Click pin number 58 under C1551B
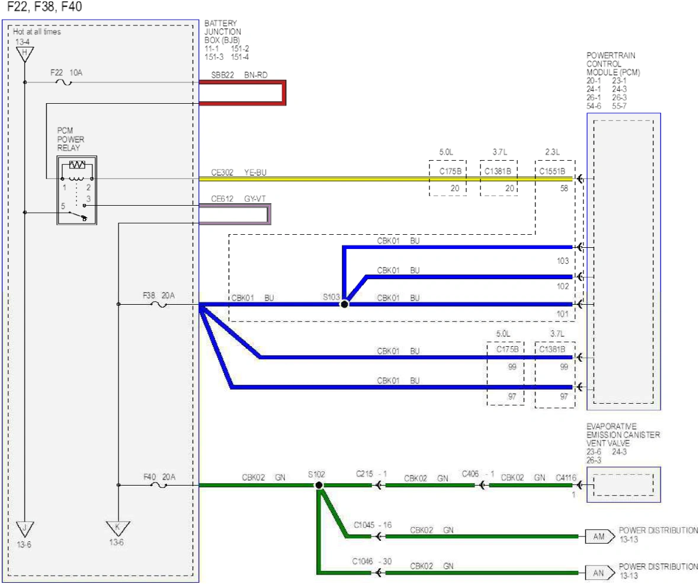This screenshot has height=584, width=699. click(x=564, y=189)
